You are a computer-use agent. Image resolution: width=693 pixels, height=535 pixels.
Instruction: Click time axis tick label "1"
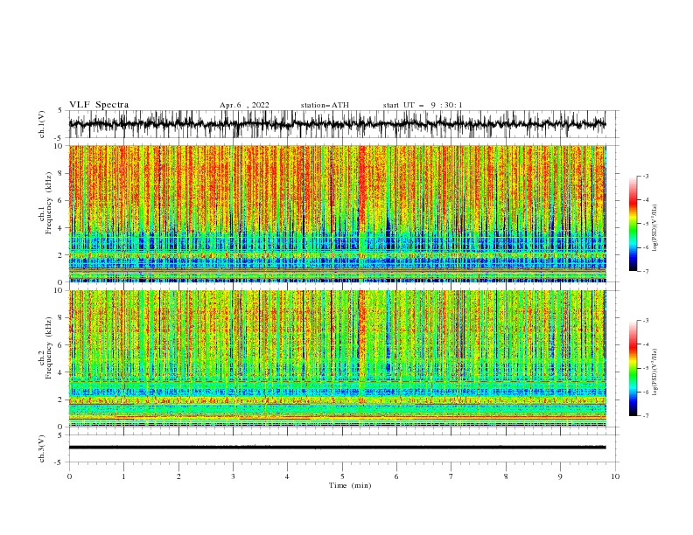point(123,476)
